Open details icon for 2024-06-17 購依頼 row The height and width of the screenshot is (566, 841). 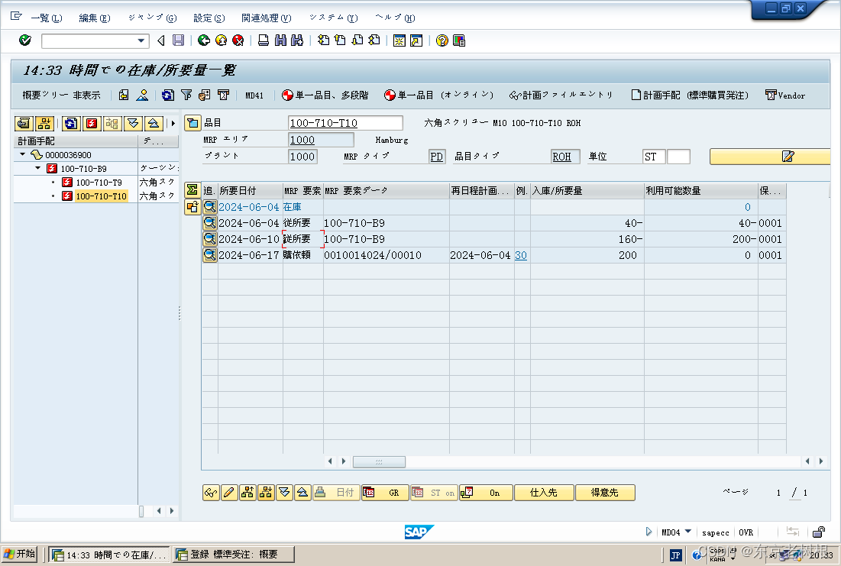210,255
